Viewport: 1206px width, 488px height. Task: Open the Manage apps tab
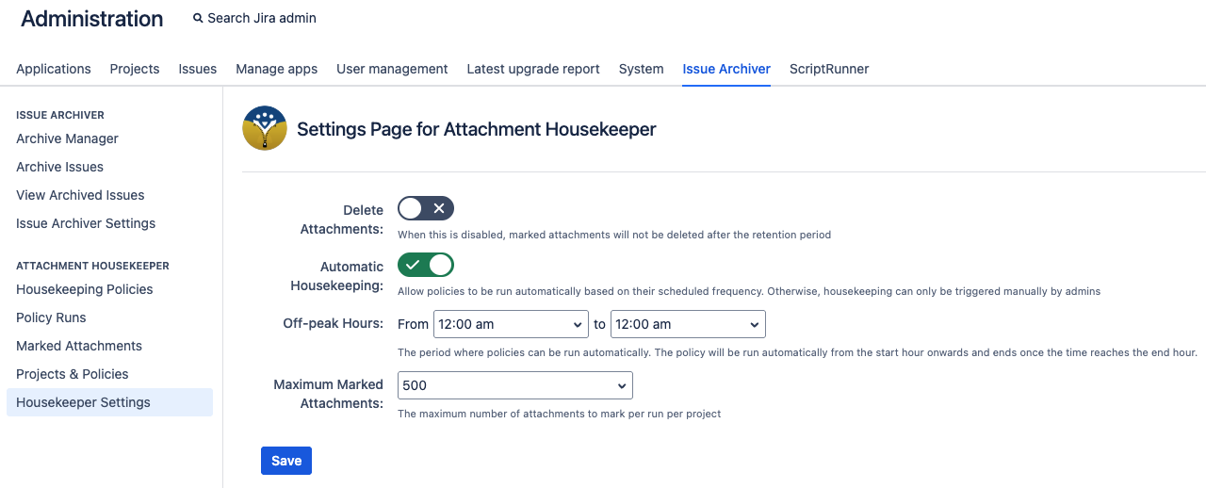pos(276,69)
